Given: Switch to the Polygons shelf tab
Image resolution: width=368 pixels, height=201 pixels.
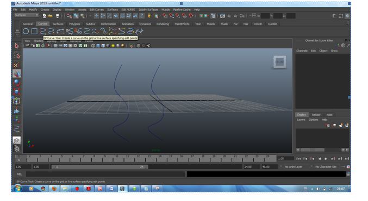Looking at the screenshot, I should (74, 24).
